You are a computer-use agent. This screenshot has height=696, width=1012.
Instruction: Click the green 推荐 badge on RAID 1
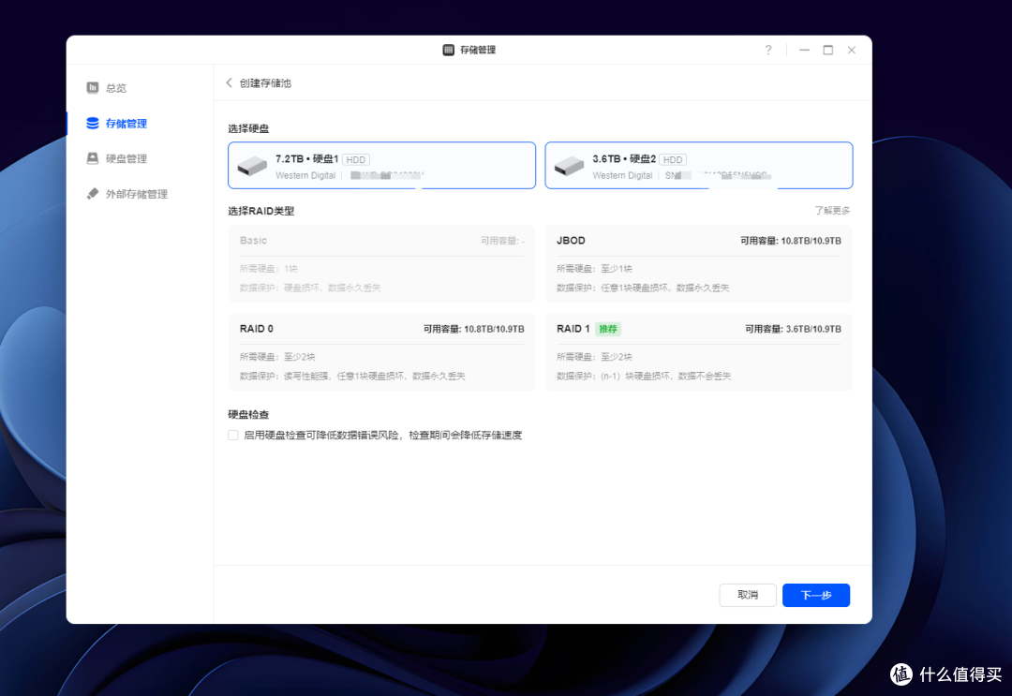(608, 329)
